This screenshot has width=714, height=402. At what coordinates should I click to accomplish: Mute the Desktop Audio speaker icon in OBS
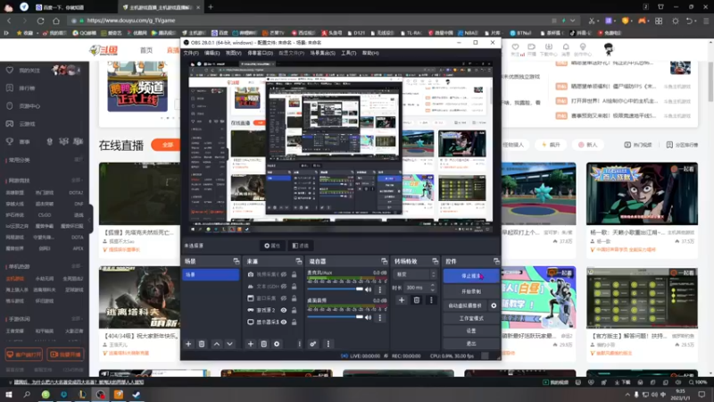368,317
